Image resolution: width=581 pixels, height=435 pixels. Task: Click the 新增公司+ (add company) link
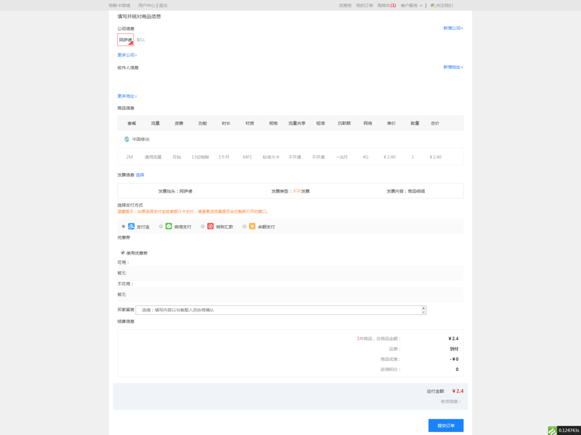(x=453, y=28)
